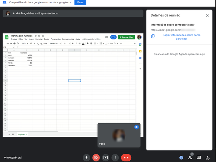
Task: Open the vertical align dropdown
Action: 107,44
